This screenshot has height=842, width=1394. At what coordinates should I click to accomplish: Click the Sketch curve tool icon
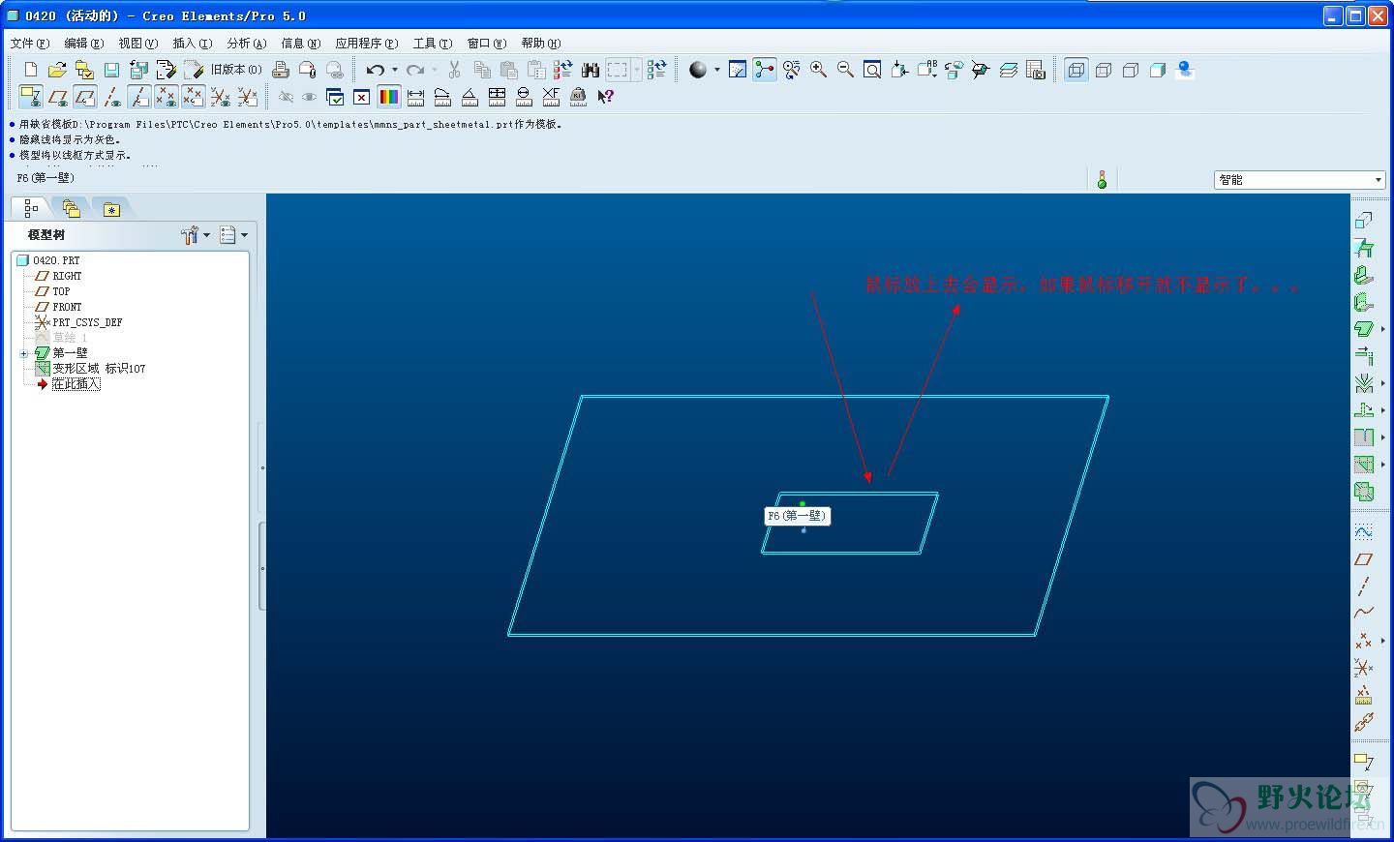tap(1363, 532)
